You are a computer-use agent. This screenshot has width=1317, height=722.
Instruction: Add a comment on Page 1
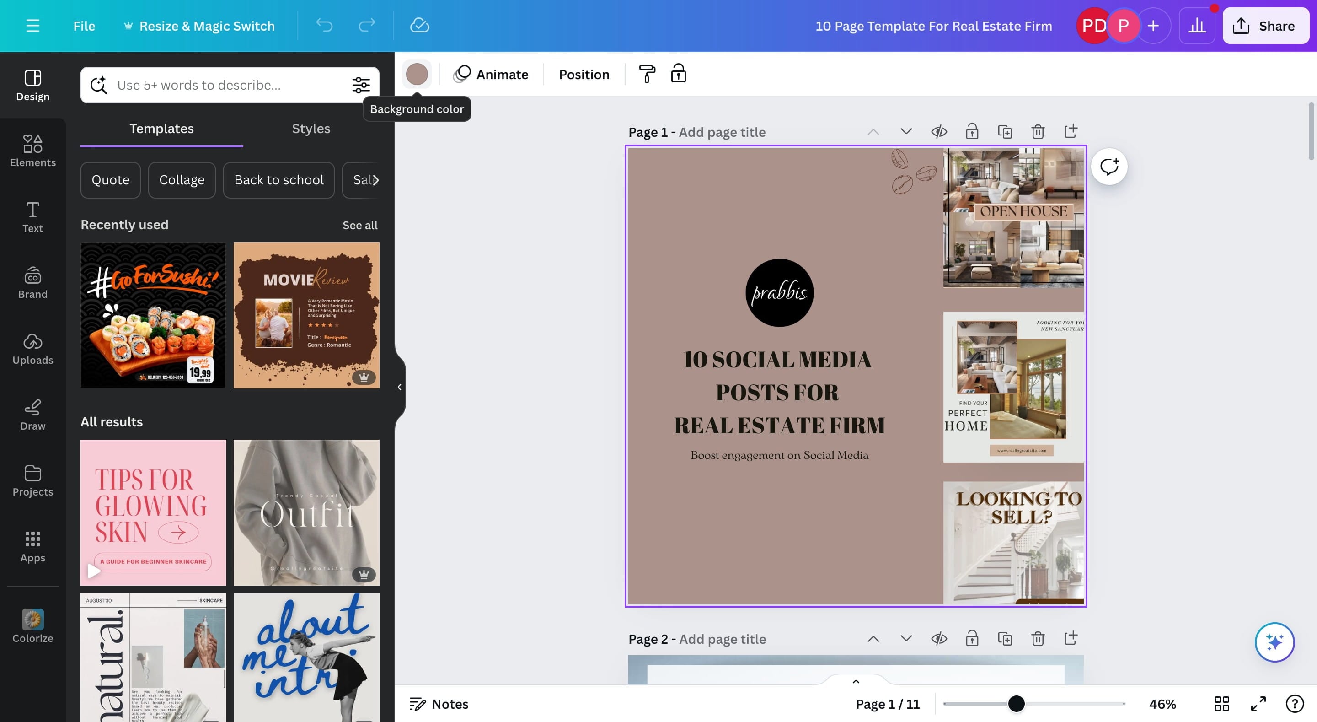[x=1109, y=167]
